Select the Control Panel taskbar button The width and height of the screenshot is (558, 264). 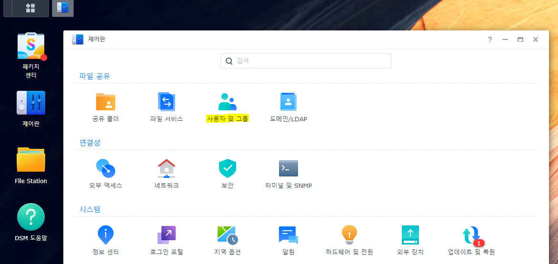(x=63, y=8)
